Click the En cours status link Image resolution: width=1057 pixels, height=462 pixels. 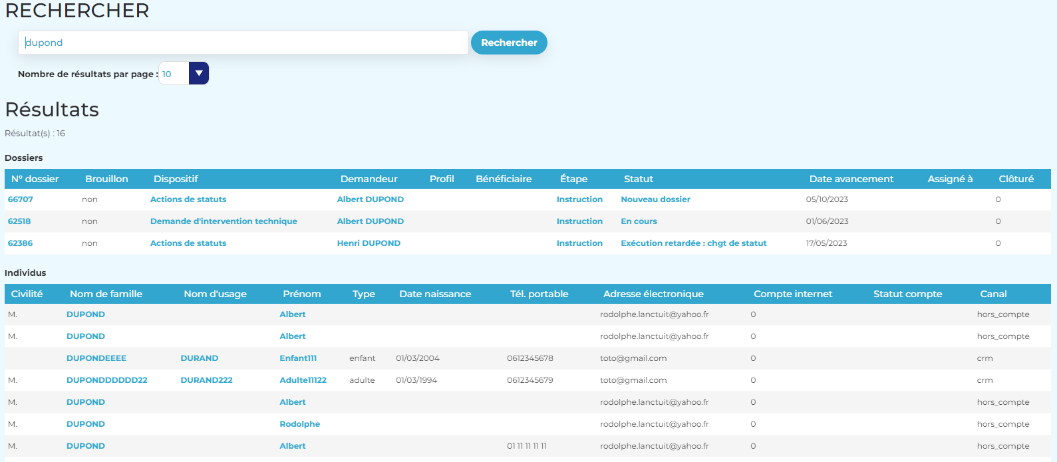point(639,221)
